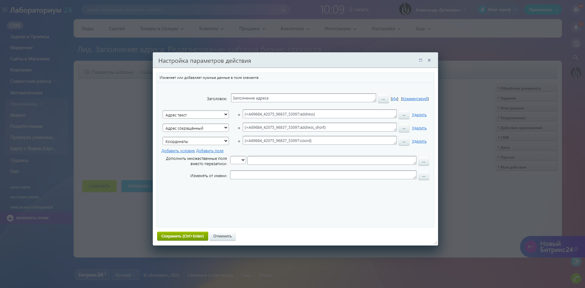
Task: Open small dropdown for Дополнить множественные поля
Action: click(x=238, y=160)
